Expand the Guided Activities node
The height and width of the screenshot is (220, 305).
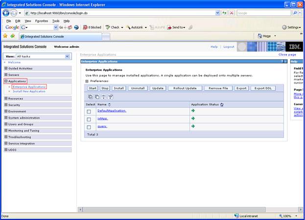click(6, 68)
